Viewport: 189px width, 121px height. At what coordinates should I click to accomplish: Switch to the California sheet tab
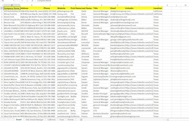click(x=51, y=120)
